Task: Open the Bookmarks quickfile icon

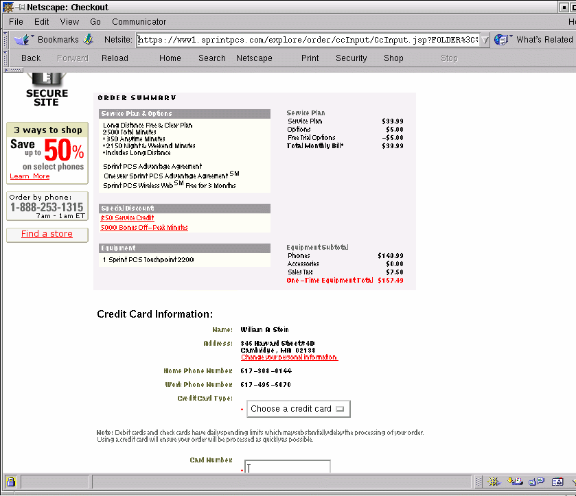Action: (x=23, y=39)
